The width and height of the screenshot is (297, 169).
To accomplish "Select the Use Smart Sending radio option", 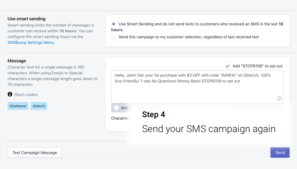I will pyautogui.click(x=113, y=24).
